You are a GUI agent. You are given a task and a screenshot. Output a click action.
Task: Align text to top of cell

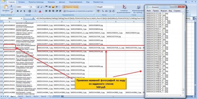click(46, 7)
